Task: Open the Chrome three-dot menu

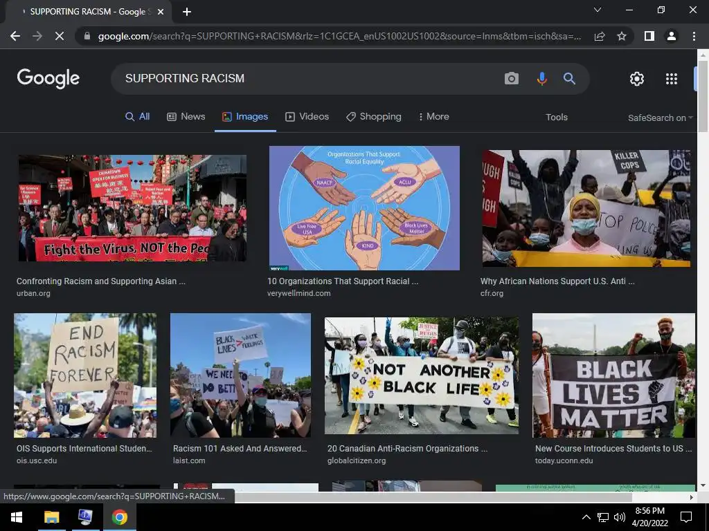Action: (x=694, y=36)
